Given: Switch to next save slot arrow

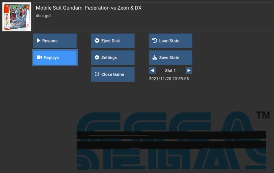Looking at the screenshot, I should pyautogui.click(x=189, y=70).
